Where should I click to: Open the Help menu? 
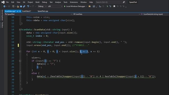(x=91, y=2)
